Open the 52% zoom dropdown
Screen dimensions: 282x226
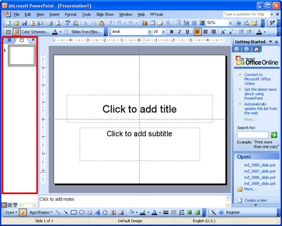[x=230, y=23]
